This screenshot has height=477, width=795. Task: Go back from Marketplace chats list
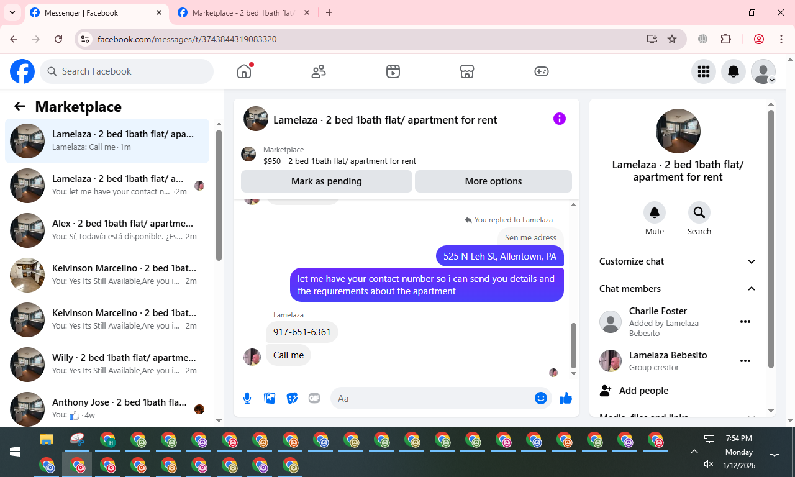[x=20, y=106]
